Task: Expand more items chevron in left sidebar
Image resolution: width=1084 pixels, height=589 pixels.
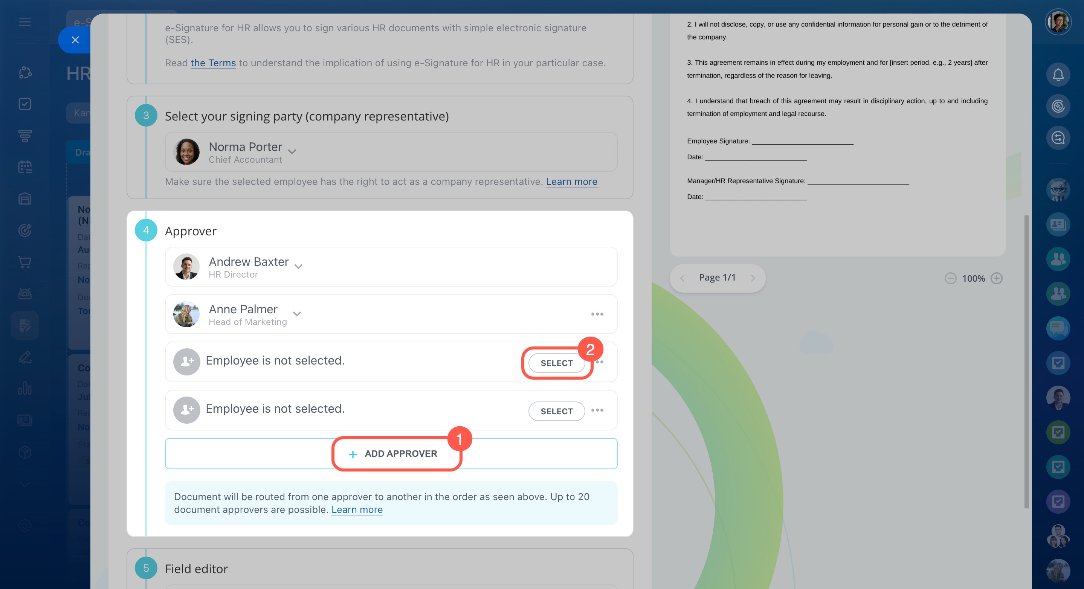Action: pyautogui.click(x=25, y=484)
